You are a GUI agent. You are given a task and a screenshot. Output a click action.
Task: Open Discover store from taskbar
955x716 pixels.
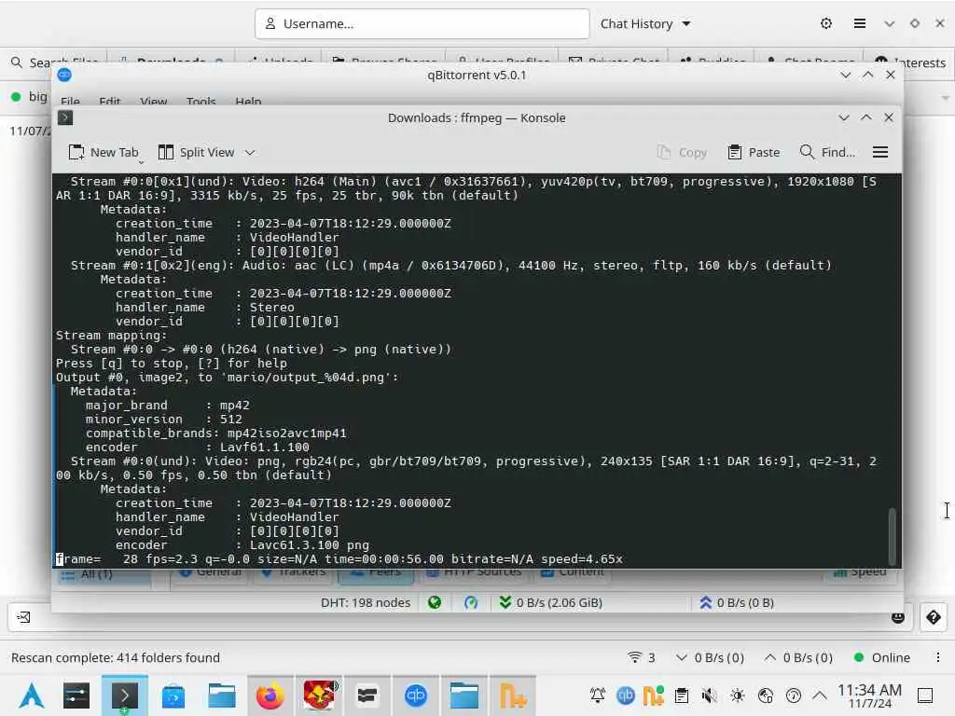pos(173,695)
